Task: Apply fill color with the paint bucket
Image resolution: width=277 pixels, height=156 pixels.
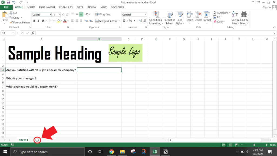Action: click(59, 21)
